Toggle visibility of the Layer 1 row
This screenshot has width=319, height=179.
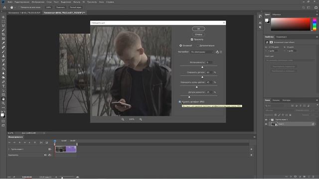(266, 124)
